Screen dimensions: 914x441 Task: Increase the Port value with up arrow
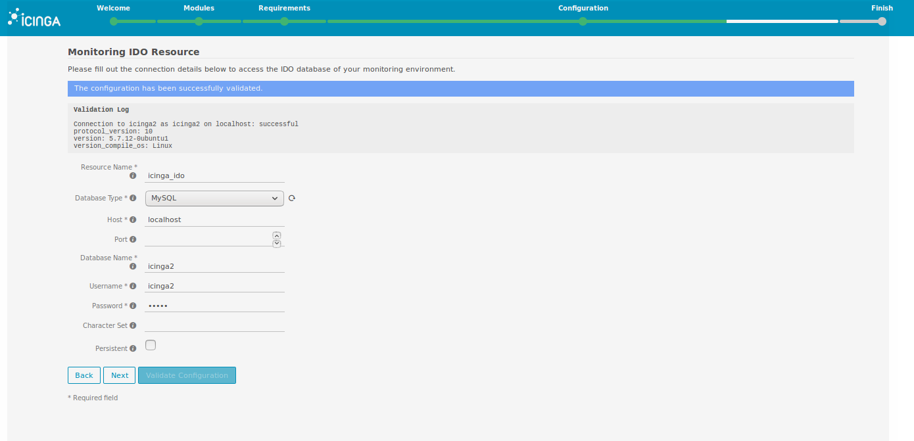pos(277,235)
